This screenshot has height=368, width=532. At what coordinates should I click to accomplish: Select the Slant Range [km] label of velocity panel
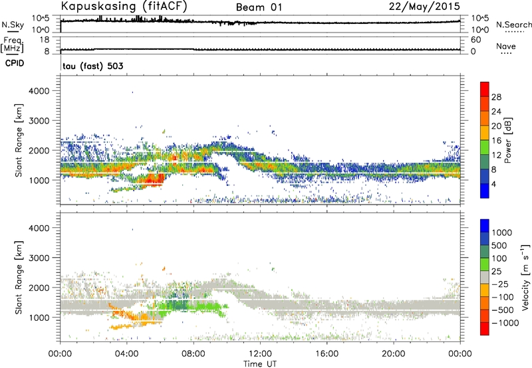(x=19, y=277)
